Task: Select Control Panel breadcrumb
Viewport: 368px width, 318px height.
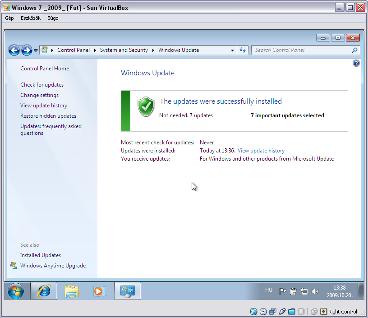Action: [74, 50]
